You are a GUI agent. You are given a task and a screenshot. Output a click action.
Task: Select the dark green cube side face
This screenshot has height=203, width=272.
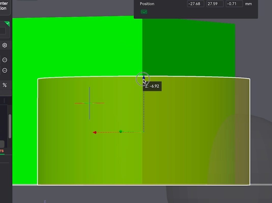pos(188,48)
